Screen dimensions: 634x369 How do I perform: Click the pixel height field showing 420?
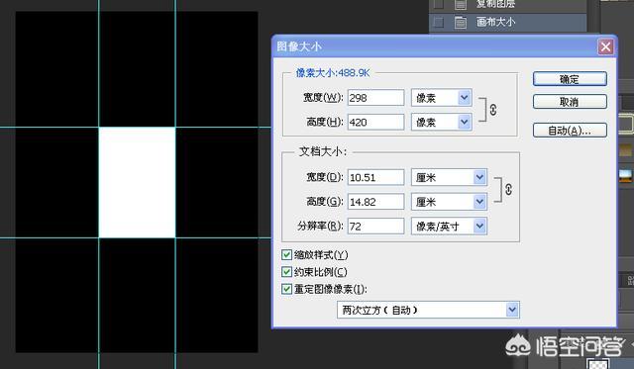point(375,122)
